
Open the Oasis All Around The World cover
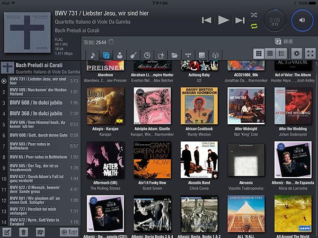pyautogui.click(x=293, y=214)
